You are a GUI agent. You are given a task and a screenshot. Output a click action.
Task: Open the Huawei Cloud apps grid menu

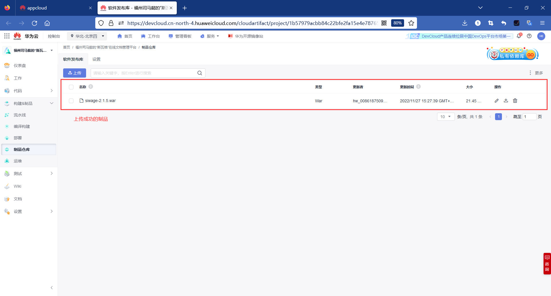(7, 36)
